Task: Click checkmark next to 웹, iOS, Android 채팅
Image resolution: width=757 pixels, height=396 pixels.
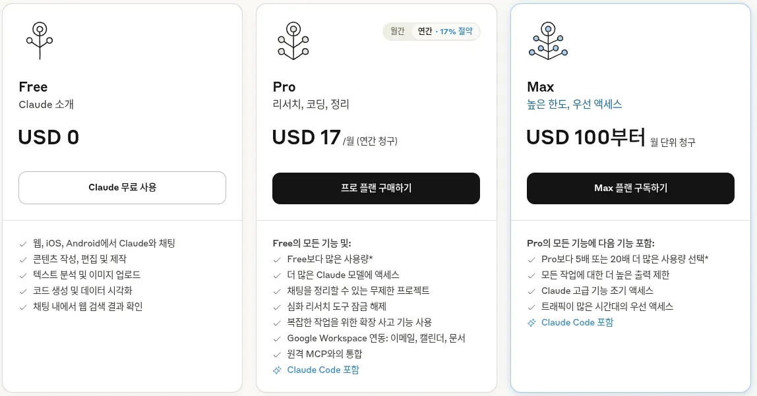Action: click(x=23, y=244)
